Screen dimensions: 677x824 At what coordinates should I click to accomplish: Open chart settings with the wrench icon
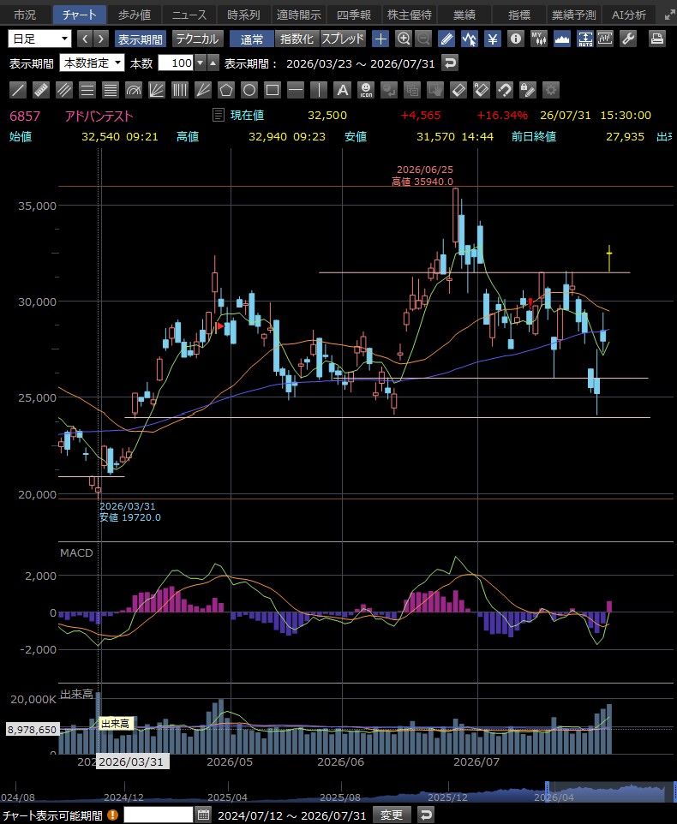point(628,39)
